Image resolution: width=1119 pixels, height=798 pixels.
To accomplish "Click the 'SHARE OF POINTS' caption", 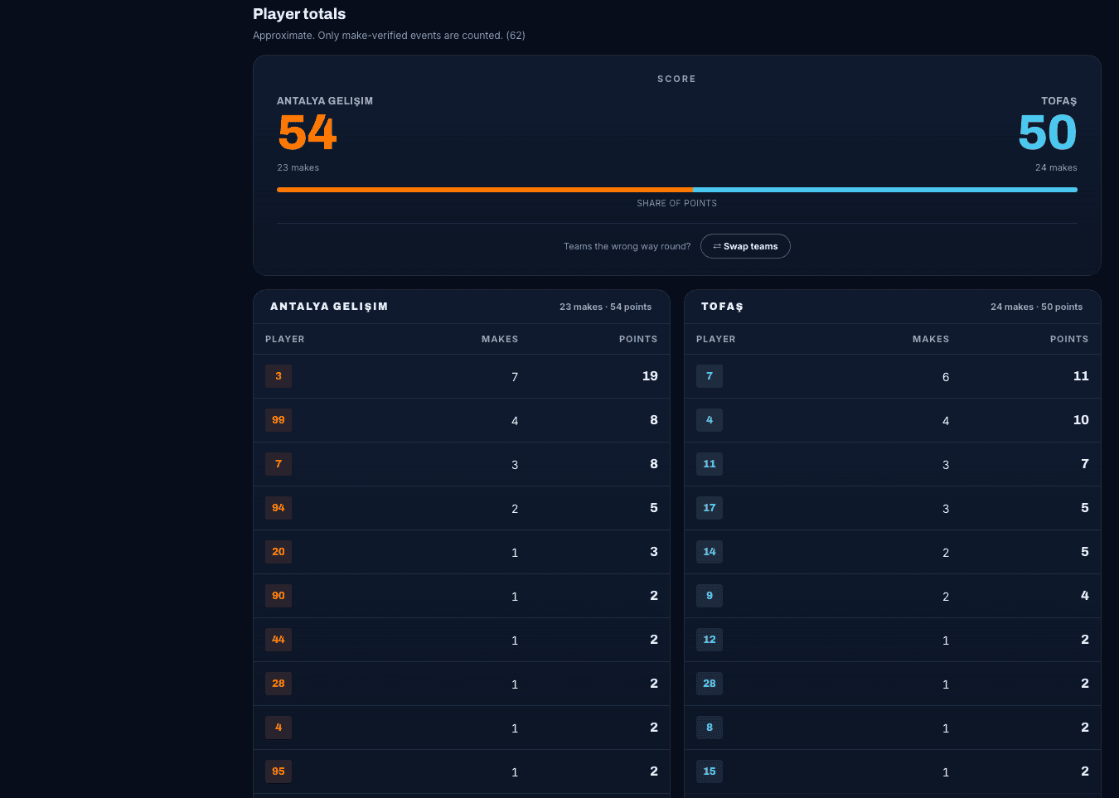I will click(677, 203).
